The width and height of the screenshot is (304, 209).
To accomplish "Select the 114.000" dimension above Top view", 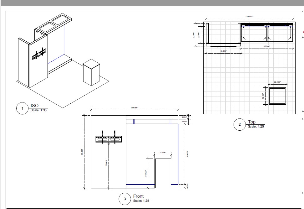I will [249, 17].
